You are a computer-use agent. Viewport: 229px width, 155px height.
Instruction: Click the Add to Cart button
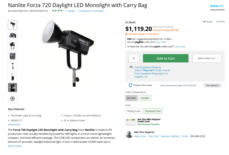click(x=166, y=58)
